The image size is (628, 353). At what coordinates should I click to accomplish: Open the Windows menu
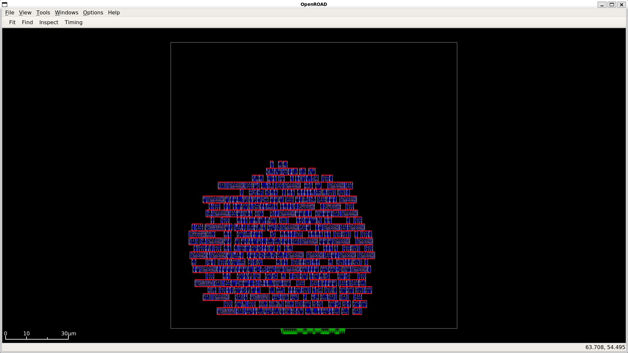pyautogui.click(x=66, y=12)
